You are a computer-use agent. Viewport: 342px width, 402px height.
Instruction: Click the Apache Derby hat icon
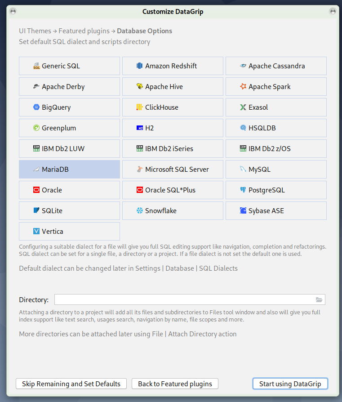tap(36, 87)
